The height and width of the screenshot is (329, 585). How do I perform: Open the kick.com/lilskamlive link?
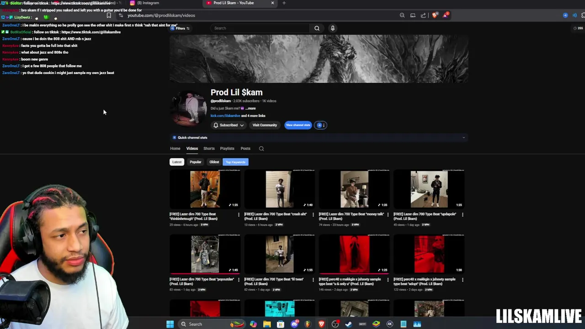[225, 116]
